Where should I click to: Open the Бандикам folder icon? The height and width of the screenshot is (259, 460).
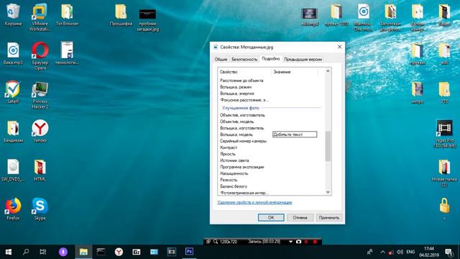(x=13, y=131)
